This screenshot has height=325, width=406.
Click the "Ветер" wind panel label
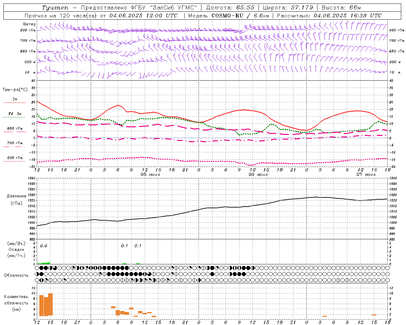point(29,24)
